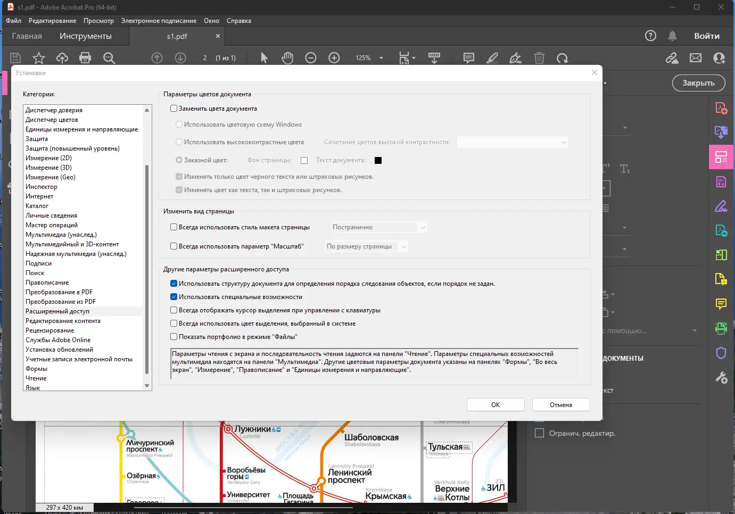Click the "Отмена" button
The height and width of the screenshot is (514, 735).
[x=561, y=405]
